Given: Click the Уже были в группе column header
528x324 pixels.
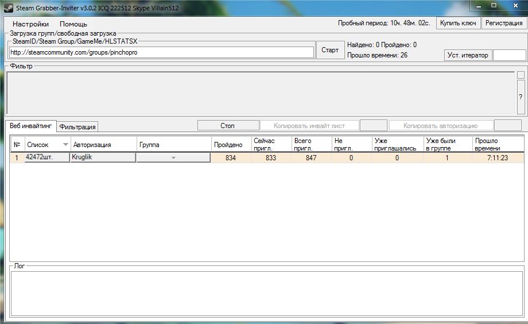Looking at the screenshot, I should tap(448, 144).
